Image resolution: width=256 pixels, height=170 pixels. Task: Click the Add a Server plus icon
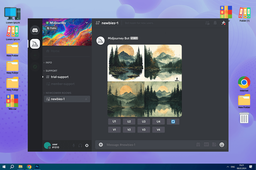[x=35, y=55]
